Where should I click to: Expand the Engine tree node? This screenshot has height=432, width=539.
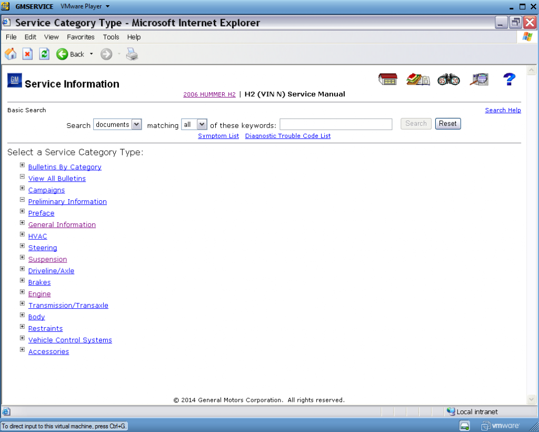tap(22, 292)
